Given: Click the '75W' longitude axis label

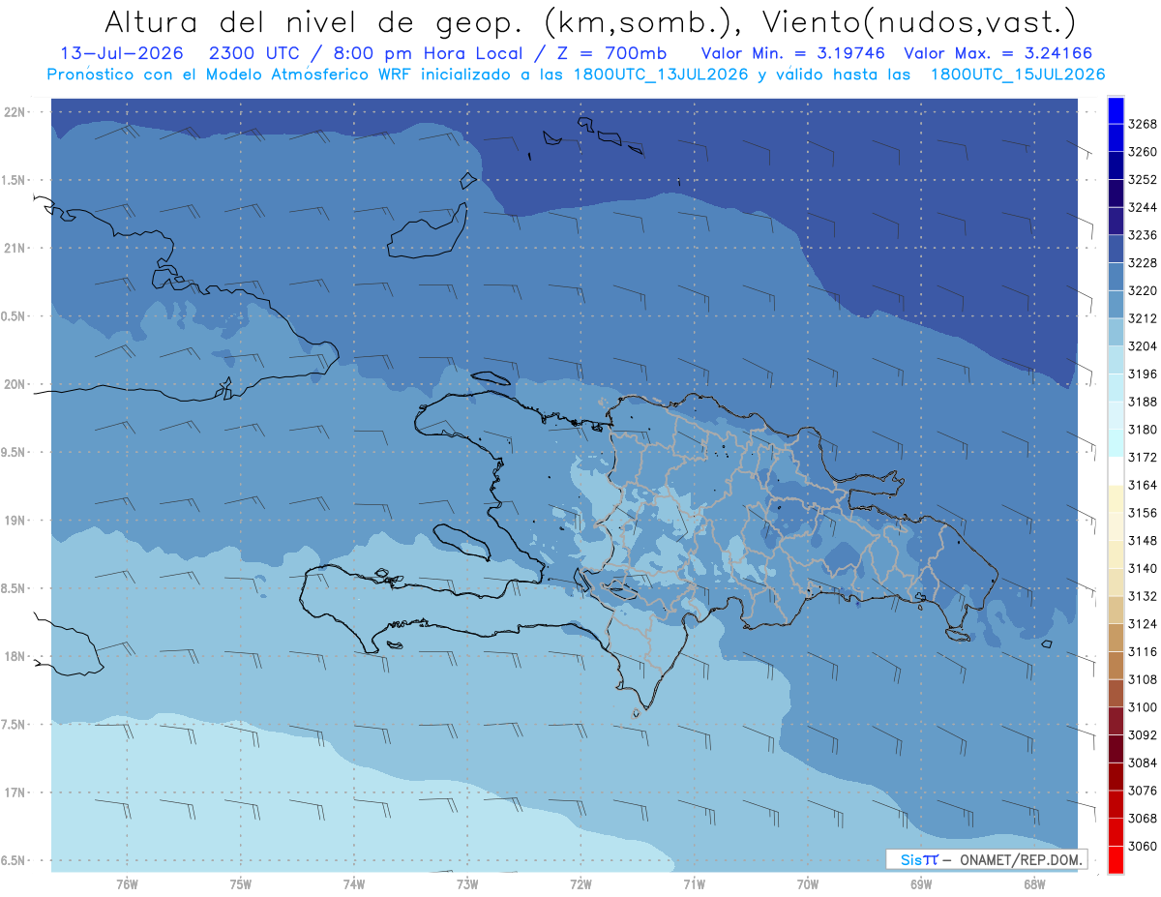Looking at the screenshot, I should (241, 884).
